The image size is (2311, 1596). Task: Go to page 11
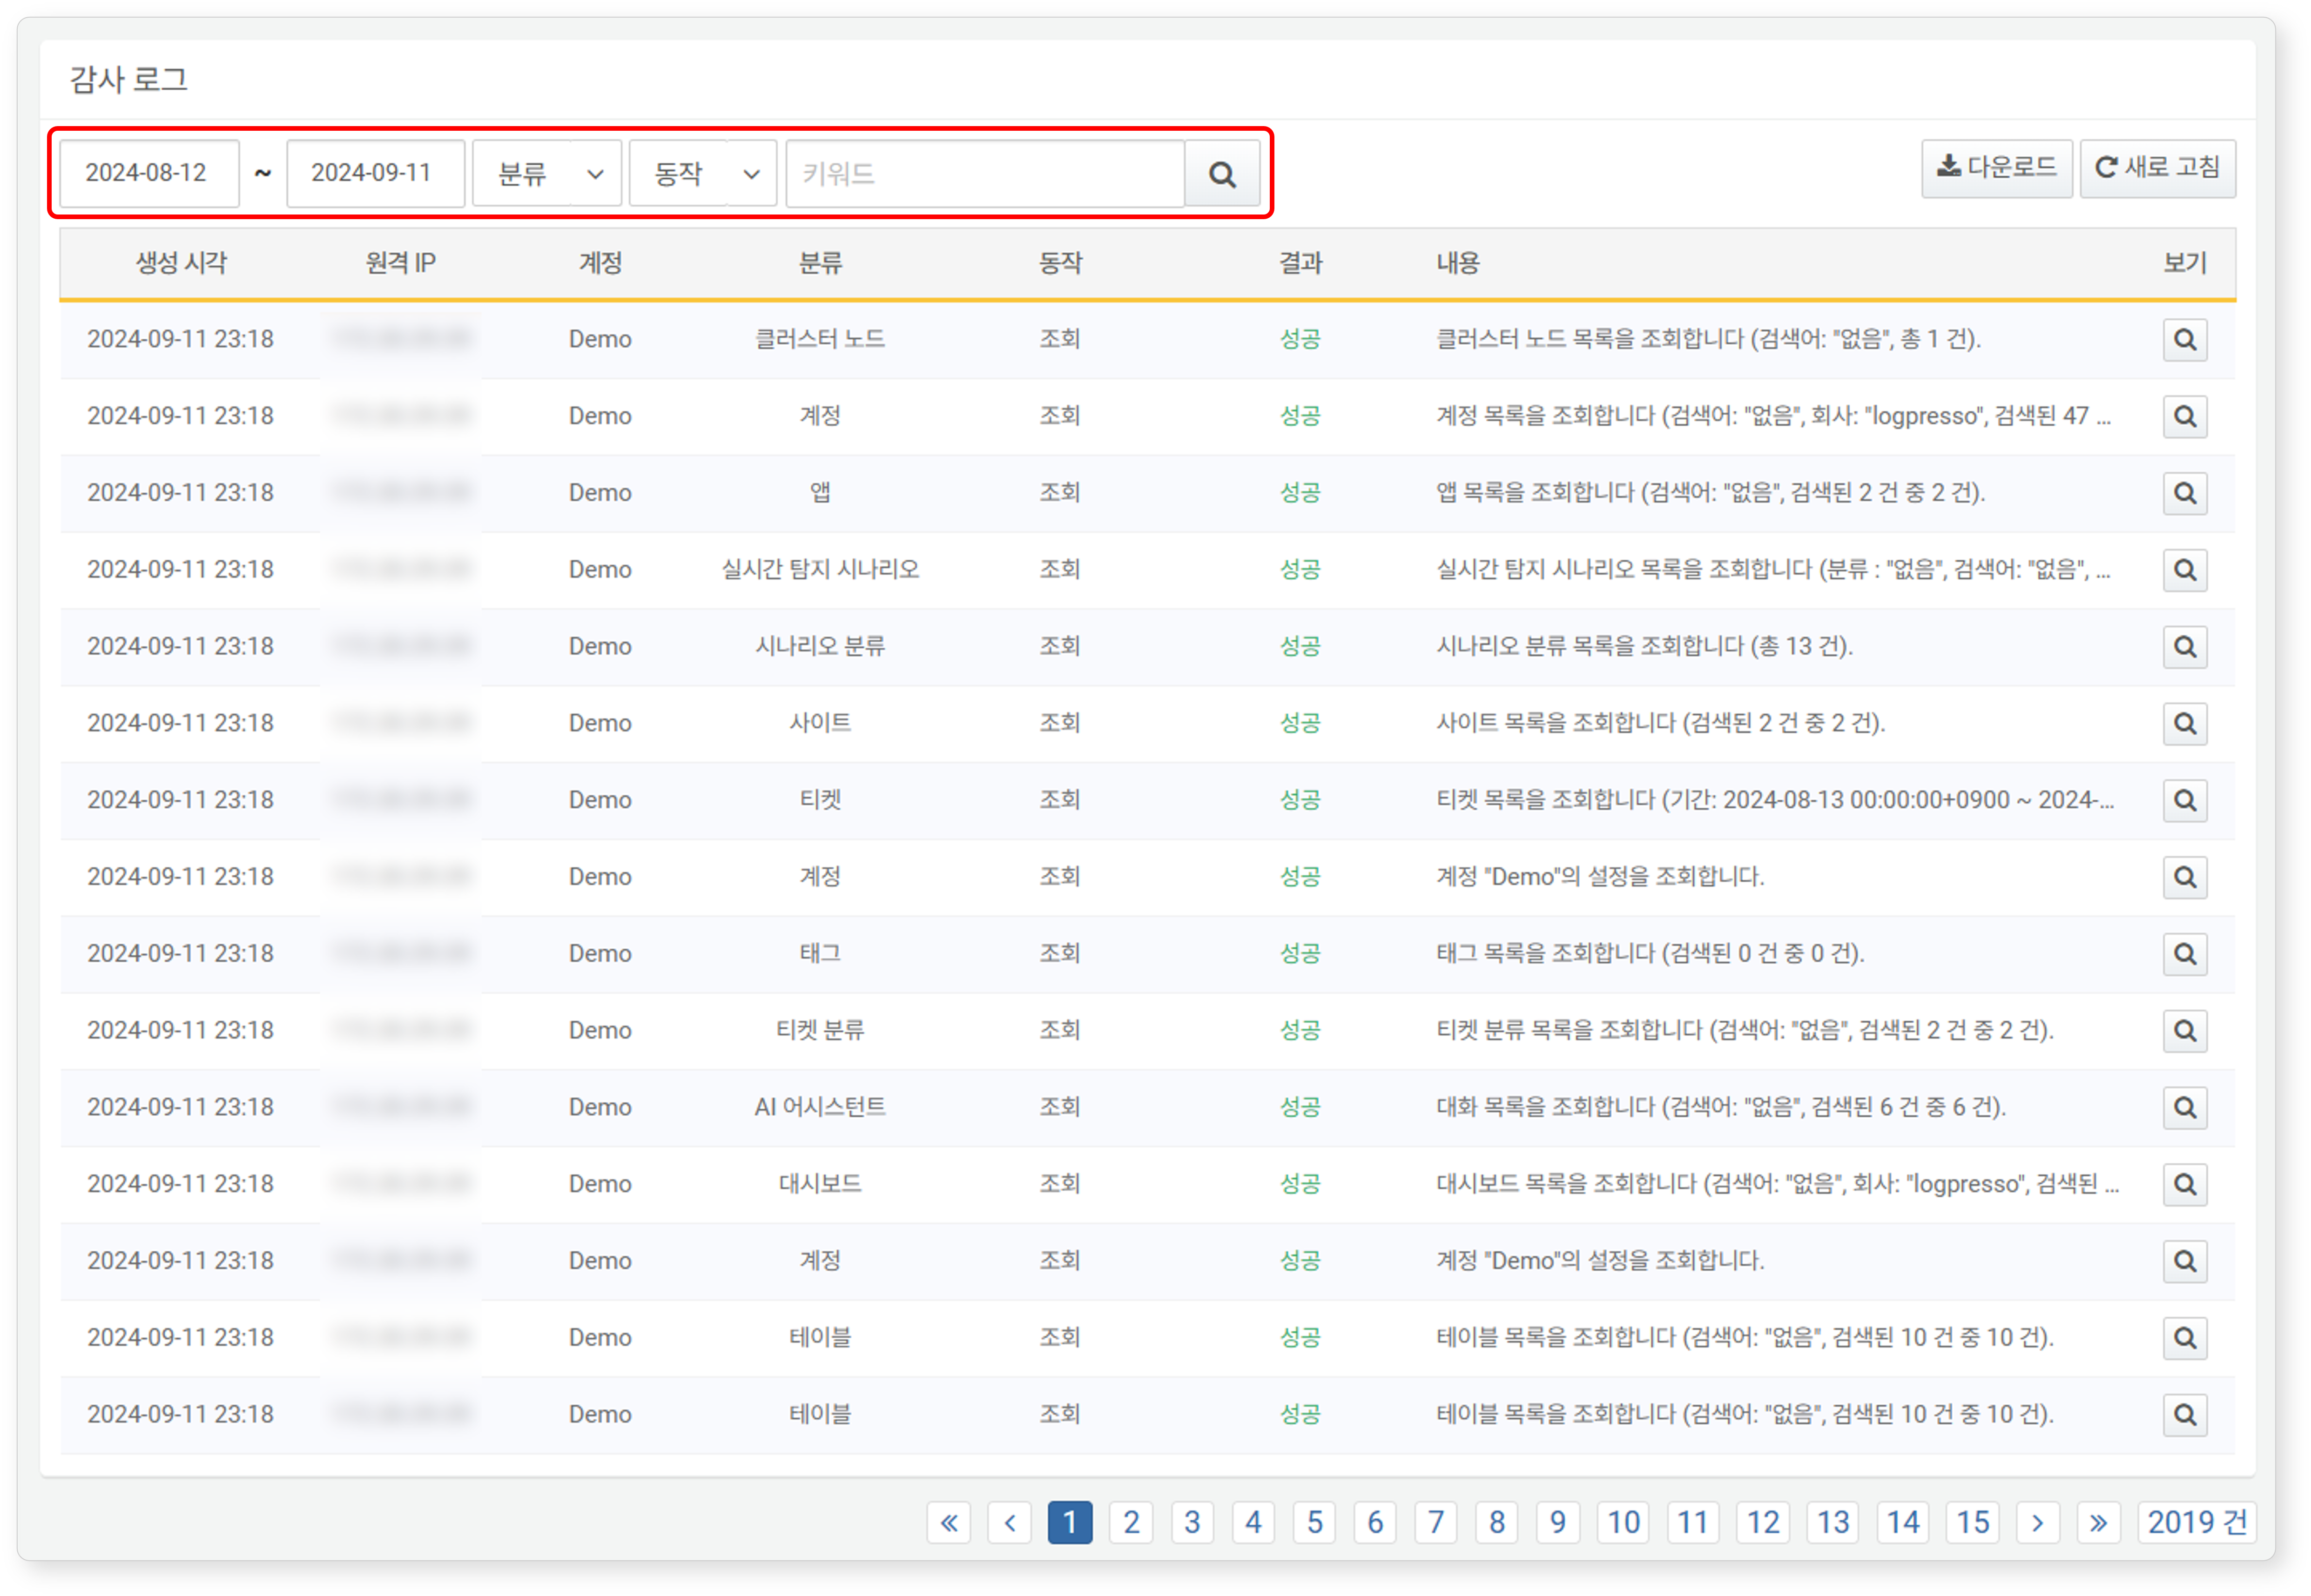1693,1522
